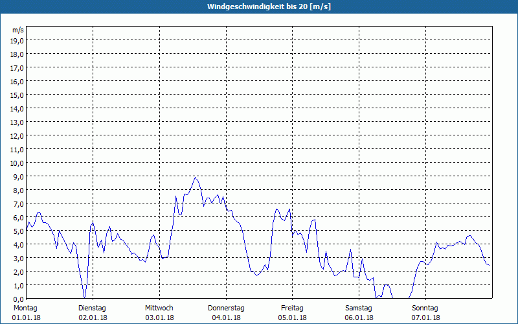Select the date 03.01.18
518x324 pixels.
click(159, 318)
